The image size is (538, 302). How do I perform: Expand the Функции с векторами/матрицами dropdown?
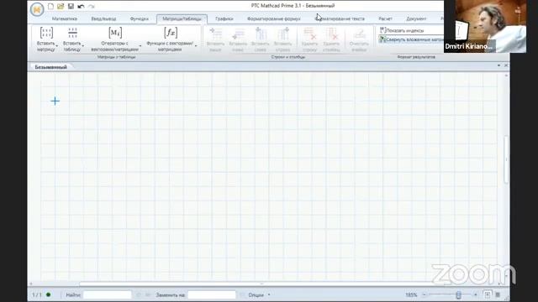pos(196,46)
